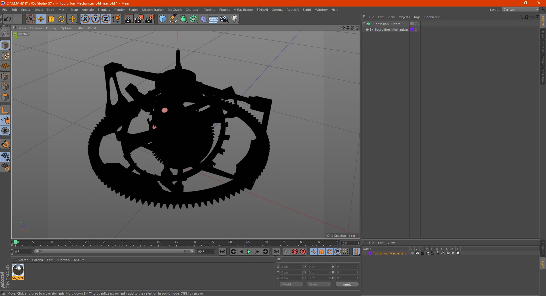Screen dimensions: 546x296
Task: Go to end of animation
Action: point(276,252)
